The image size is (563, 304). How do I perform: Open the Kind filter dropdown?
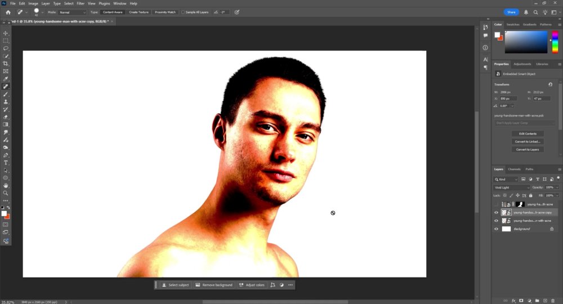click(x=506, y=179)
